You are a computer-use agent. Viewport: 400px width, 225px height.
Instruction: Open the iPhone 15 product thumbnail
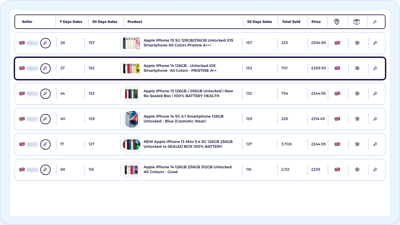pos(132,43)
